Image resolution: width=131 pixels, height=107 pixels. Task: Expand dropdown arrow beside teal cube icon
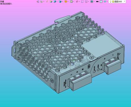click(62, 1)
